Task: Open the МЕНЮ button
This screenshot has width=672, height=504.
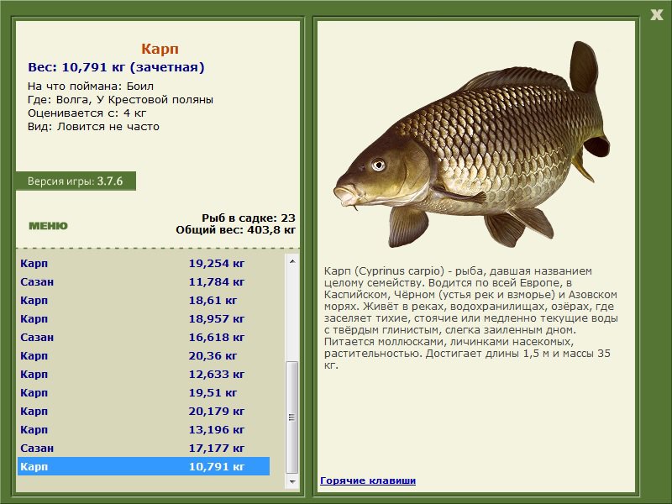Action: (x=48, y=226)
